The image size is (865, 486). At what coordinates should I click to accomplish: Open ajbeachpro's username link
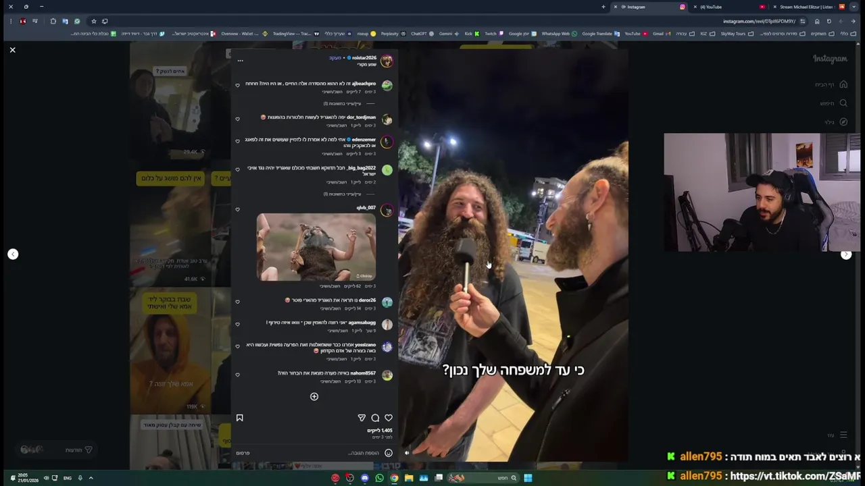tap(364, 84)
